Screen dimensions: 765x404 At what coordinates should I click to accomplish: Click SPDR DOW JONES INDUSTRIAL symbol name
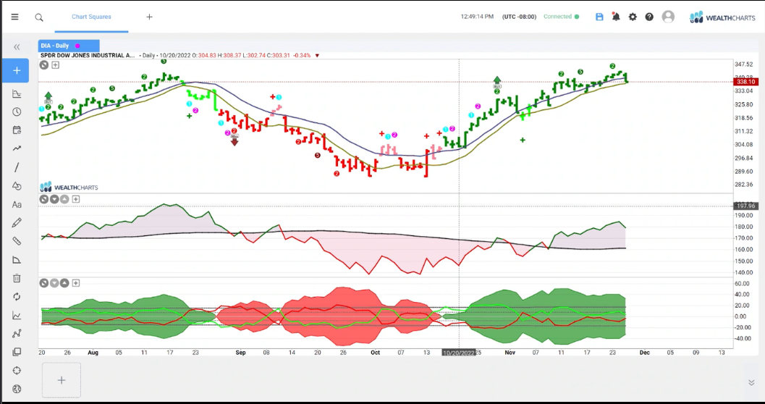click(87, 56)
